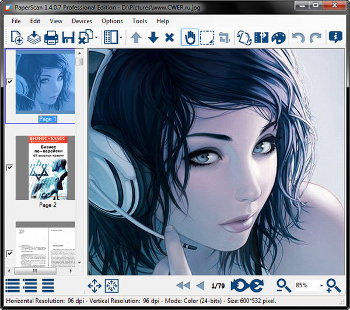Image resolution: width=350 pixels, height=310 pixels.
Task: Open the View menu
Action: click(x=56, y=21)
